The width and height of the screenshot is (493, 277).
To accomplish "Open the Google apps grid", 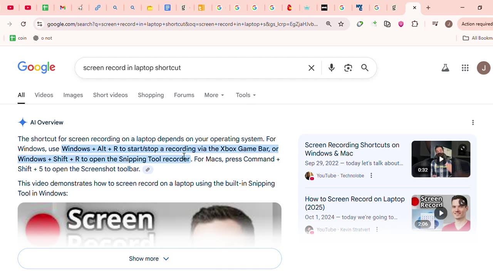I will point(465,68).
